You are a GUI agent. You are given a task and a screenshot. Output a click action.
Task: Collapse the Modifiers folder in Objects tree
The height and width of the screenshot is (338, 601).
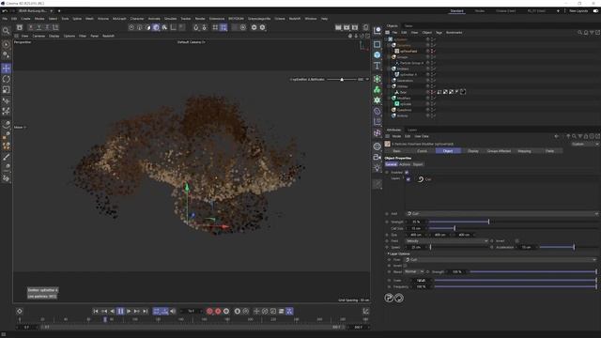390,98
